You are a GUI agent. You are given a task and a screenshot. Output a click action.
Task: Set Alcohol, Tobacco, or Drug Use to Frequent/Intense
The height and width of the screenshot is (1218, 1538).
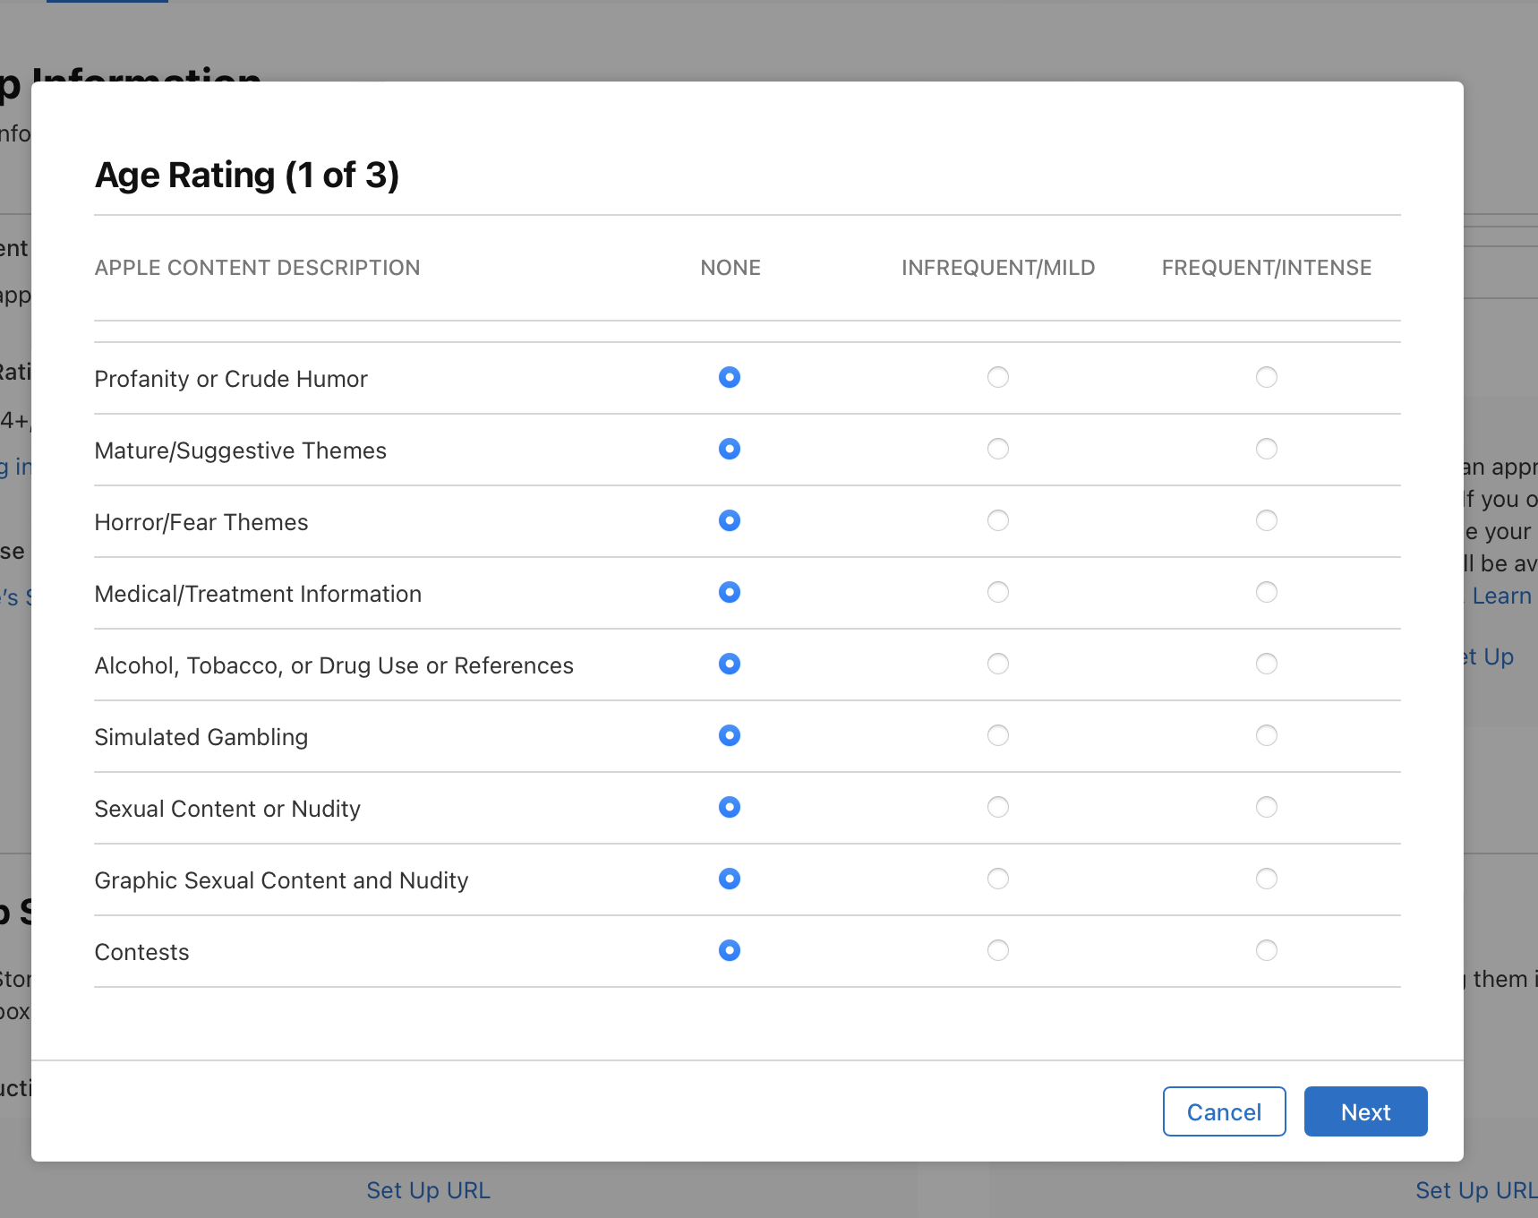coord(1267,664)
